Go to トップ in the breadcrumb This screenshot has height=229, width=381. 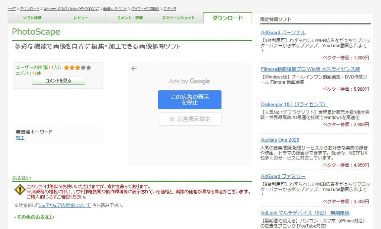pyautogui.click(x=12, y=9)
